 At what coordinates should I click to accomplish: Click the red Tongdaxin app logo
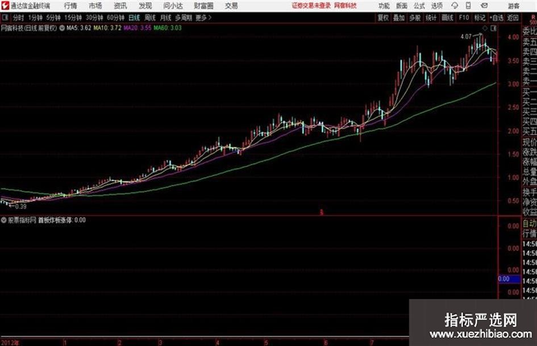coord(5,6)
